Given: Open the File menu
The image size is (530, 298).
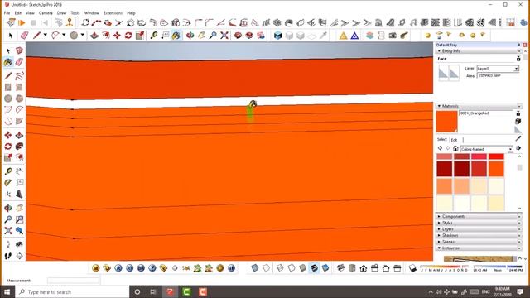Looking at the screenshot, I should [7, 13].
